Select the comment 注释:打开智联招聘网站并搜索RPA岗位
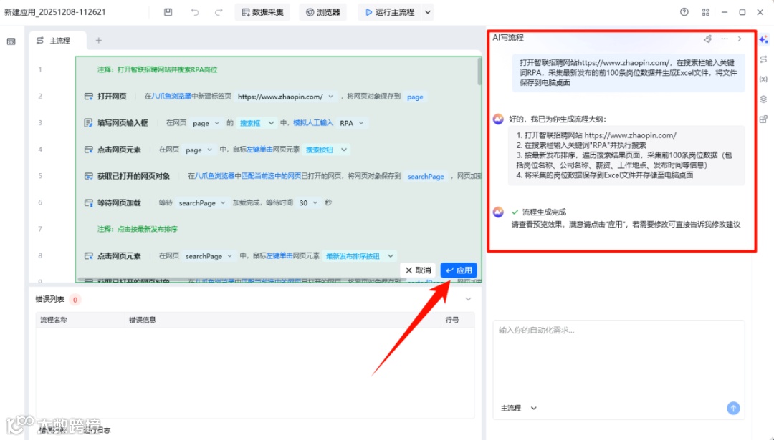The image size is (774, 440). click(157, 69)
